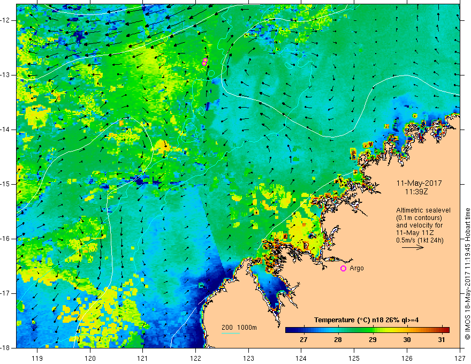This screenshot has width=471, height=364.
Task: Click the -13 latitude axis label
Action: tap(5, 75)
